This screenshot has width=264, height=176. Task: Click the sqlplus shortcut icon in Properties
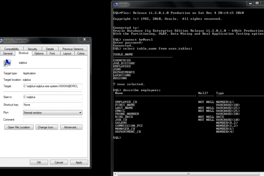click(x=7, y=63)
